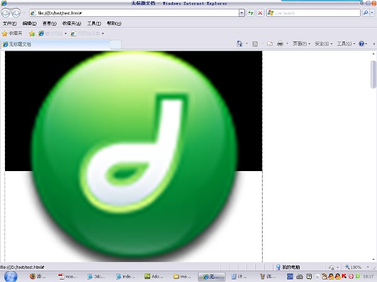
Task: Open the 编辑(E) menu
Action: [30, 23]
